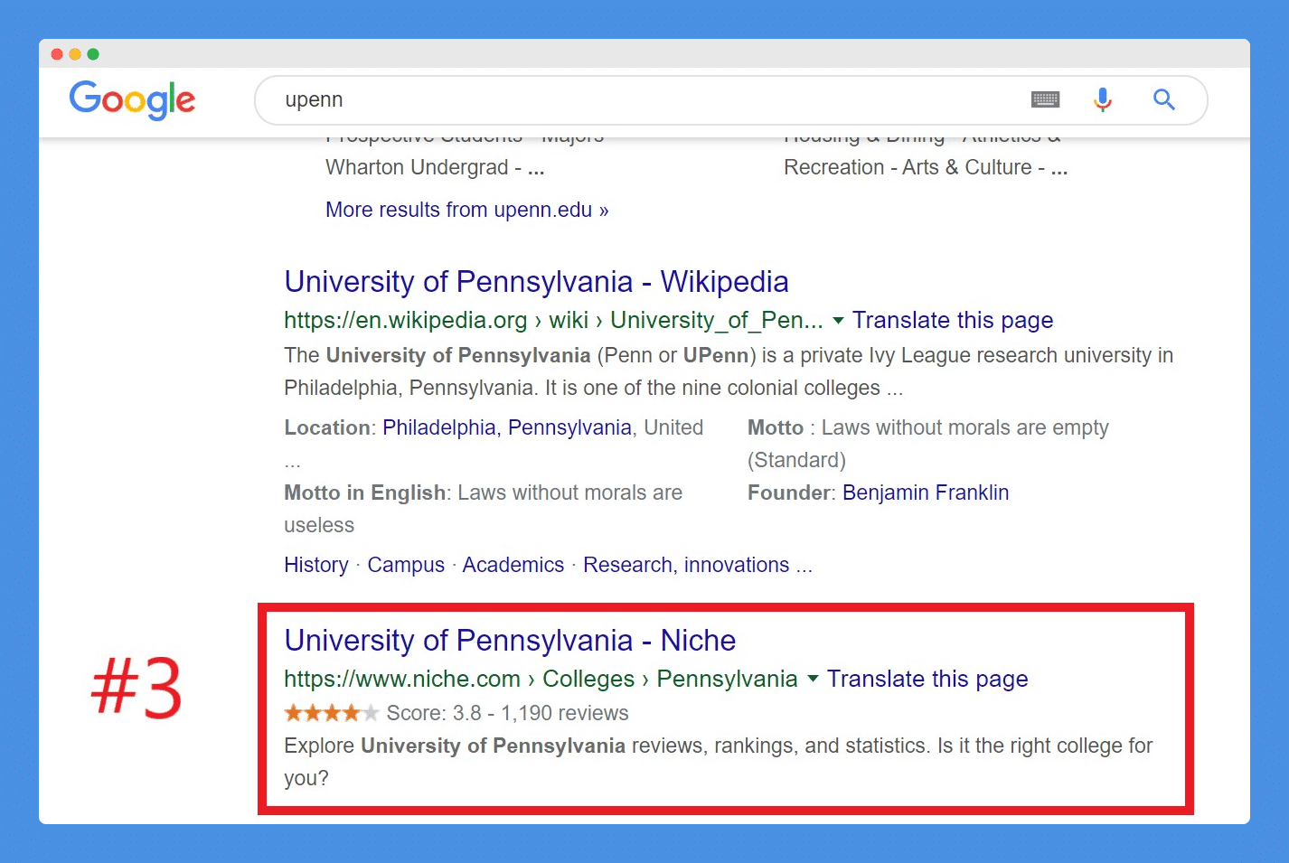Open More results from upenn.edu
Image resolution: width=1289 pixels, height=863 pixels.
point(467,210)
